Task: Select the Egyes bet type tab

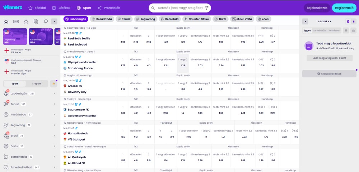Action: point(307,30)
